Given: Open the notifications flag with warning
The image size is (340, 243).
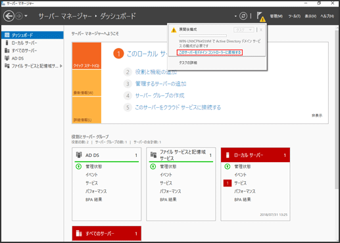Looking at the screenshot, I should 261,16.
